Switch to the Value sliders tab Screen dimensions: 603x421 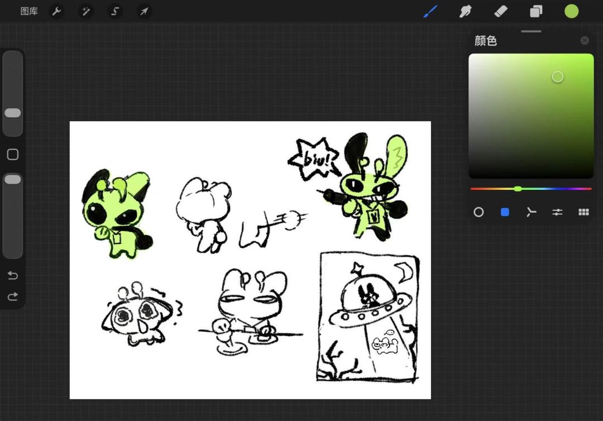(557, 212)
